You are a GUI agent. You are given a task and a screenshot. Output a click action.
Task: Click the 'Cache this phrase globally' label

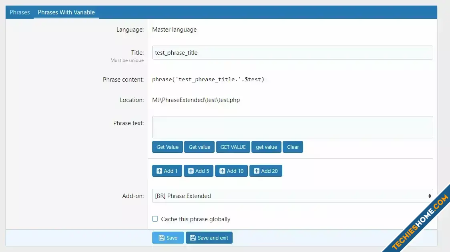click(x=196, y=219)
